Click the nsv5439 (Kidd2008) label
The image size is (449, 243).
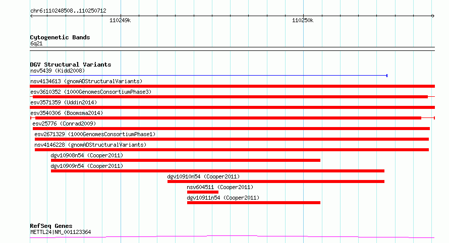pos(58,71)
